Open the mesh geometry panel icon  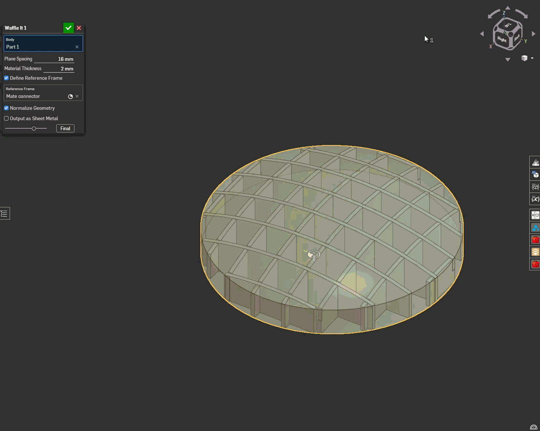[x=535, y=187]
